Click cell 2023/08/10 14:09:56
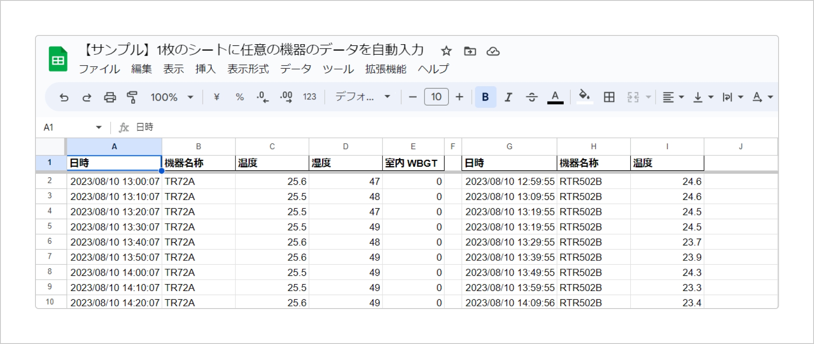814x344 pixels. pos(509,302)
